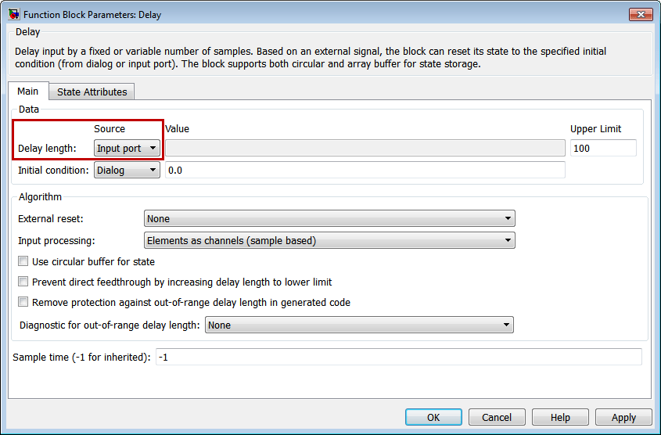The image size is (661, 435).
Task: Select the Main tab
Action: pos(28,91)
